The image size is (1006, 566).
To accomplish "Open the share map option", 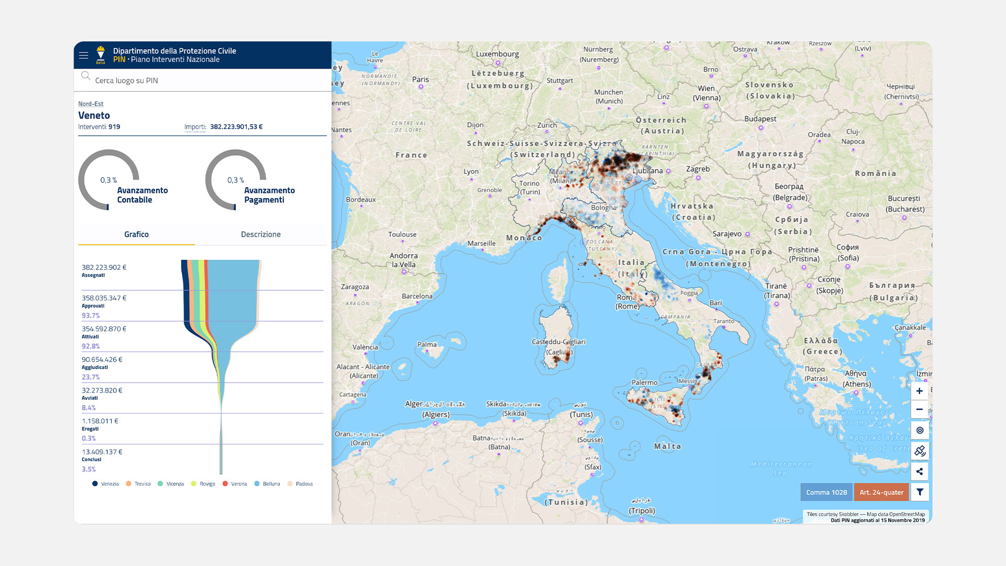I will (x=920, y=472).
